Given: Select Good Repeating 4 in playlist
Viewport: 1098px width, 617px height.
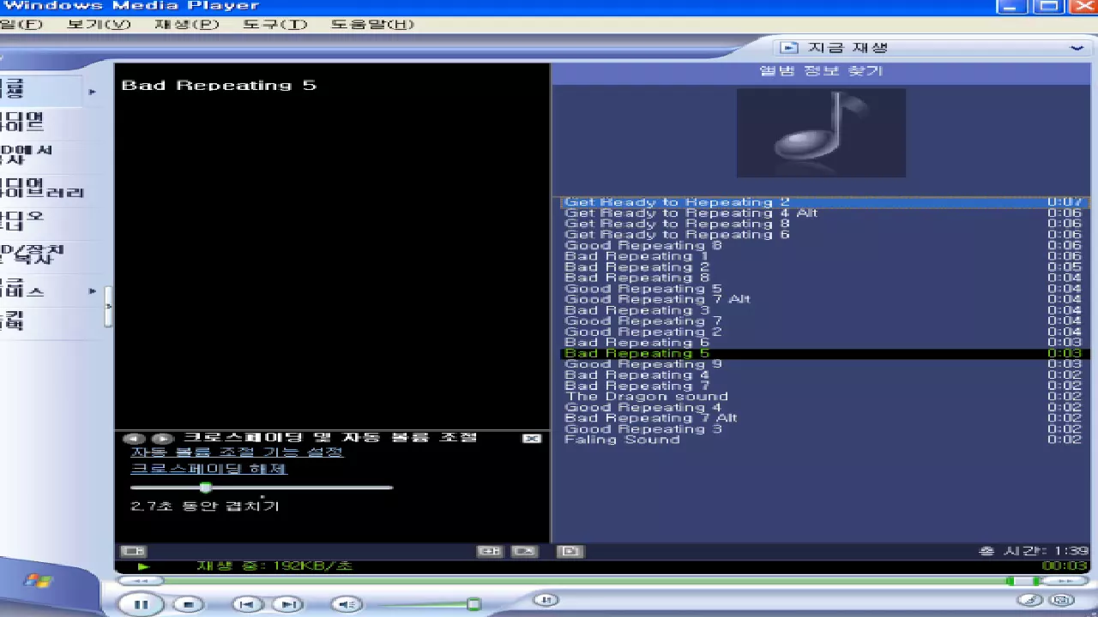Looking at the screenshot, I should (x=824, y=407).
